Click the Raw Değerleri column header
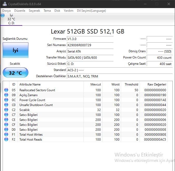 [153, 84]
